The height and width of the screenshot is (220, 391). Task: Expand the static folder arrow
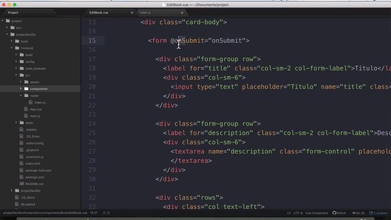pyautogui.click(x=16, y=122)
